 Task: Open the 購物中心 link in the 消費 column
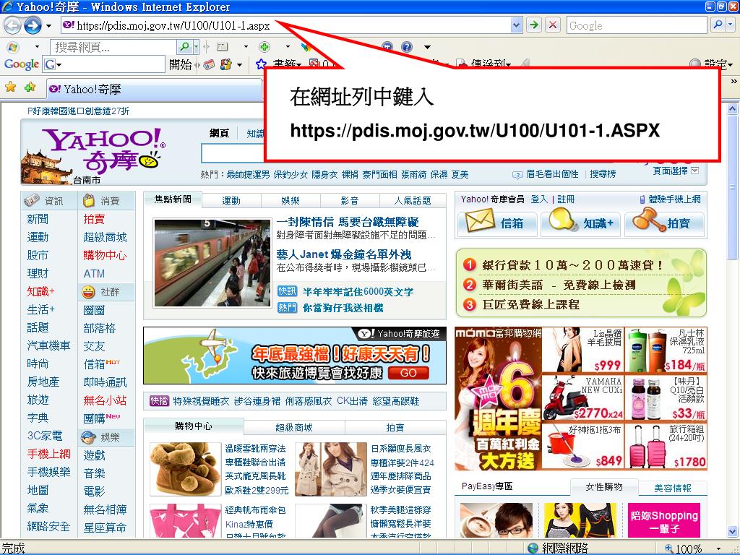(105, 255)
